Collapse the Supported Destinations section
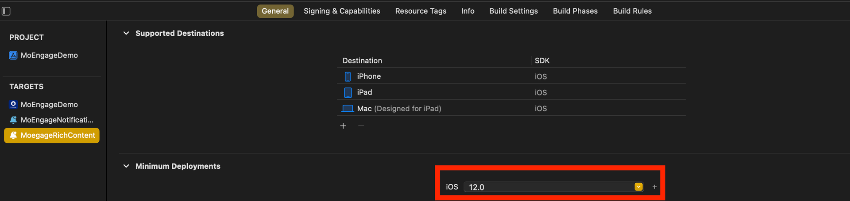850x201 pixels. point(126,33)
